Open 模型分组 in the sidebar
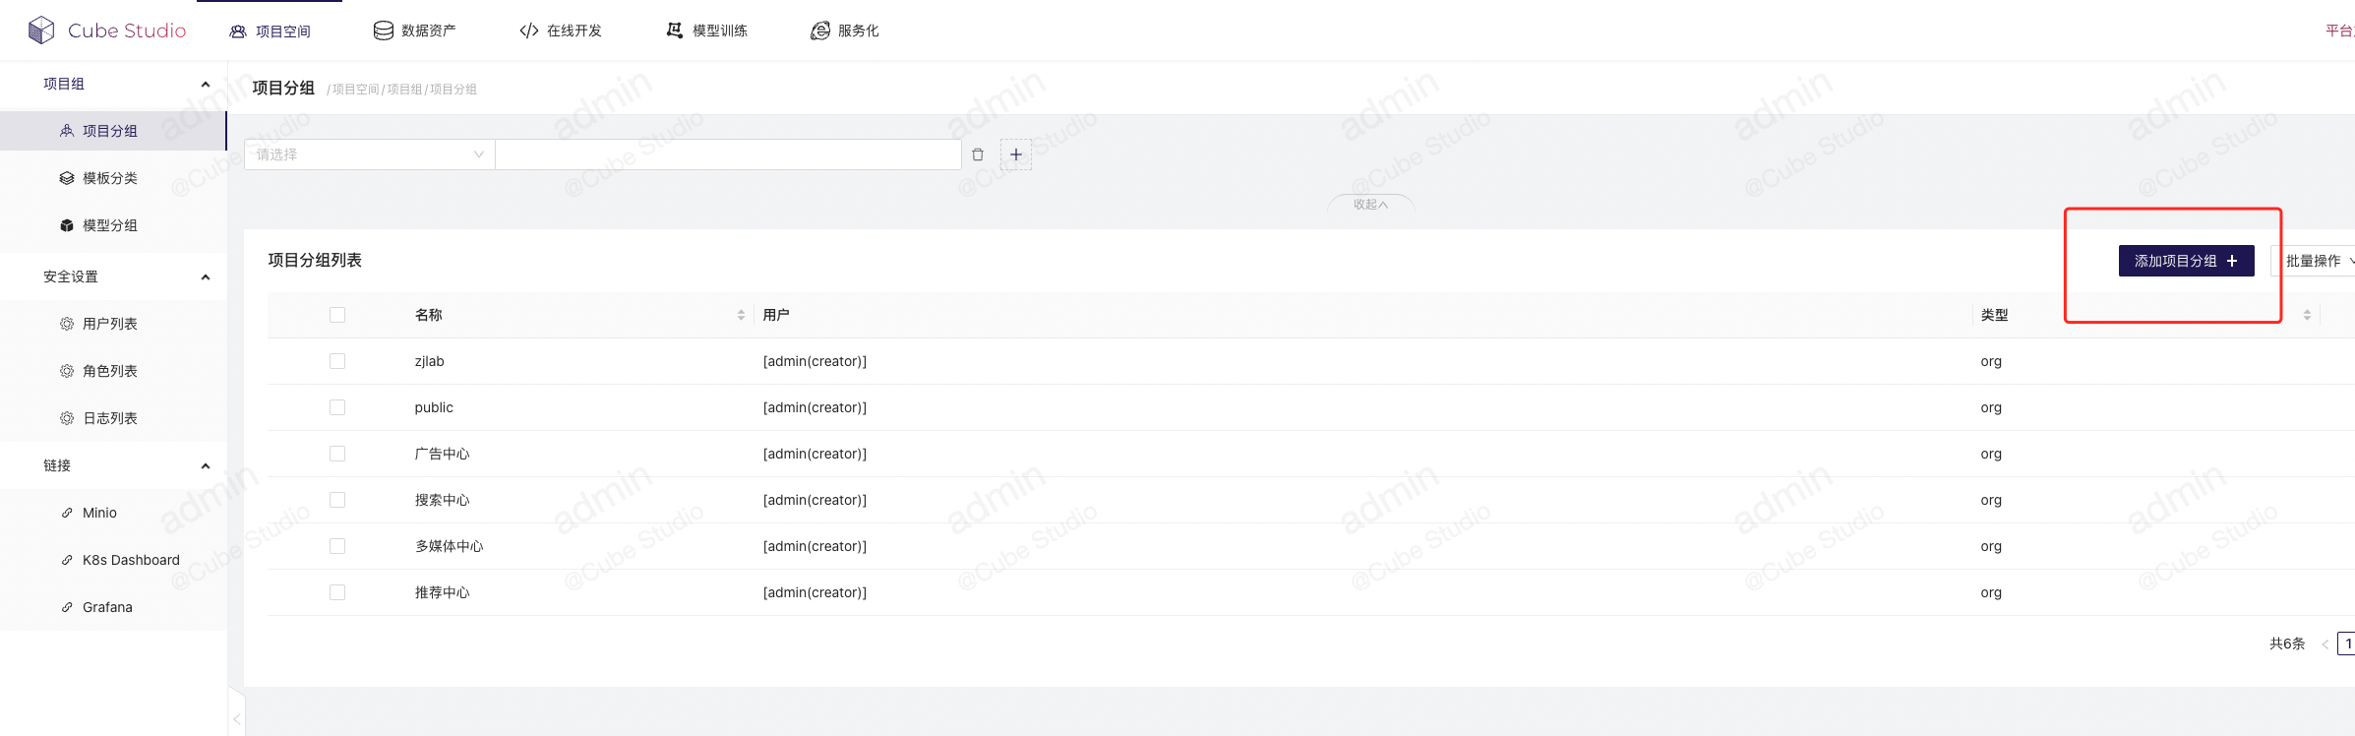Screen dimensions: 2355x736 click(109, 225)
